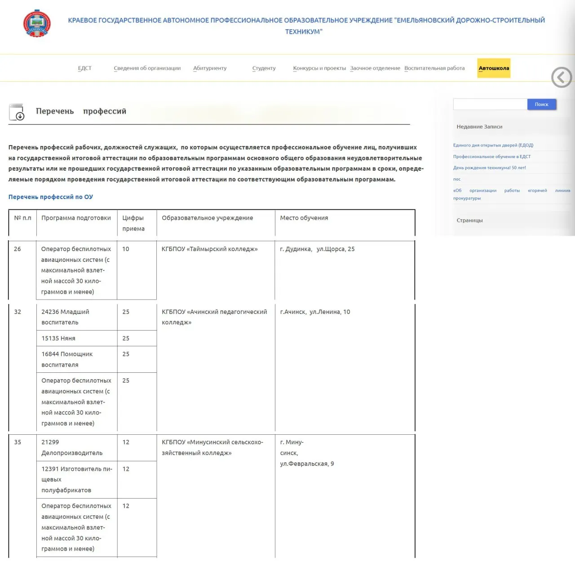Click the КГБПОУ «Таймырский колледж» cell
The height and width of the screenshot is (561, 575).
pyautogui.click(x=216, y=270)
